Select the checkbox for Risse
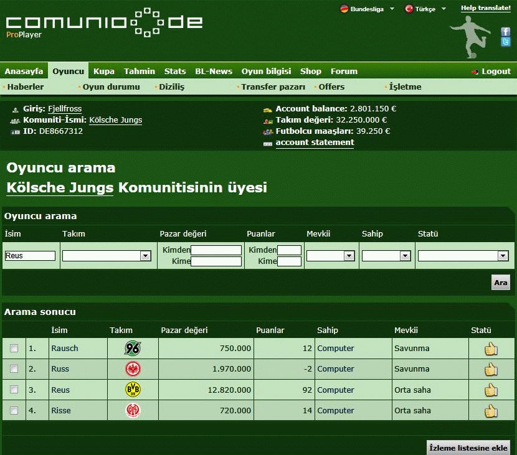 [x=14, y=411]
